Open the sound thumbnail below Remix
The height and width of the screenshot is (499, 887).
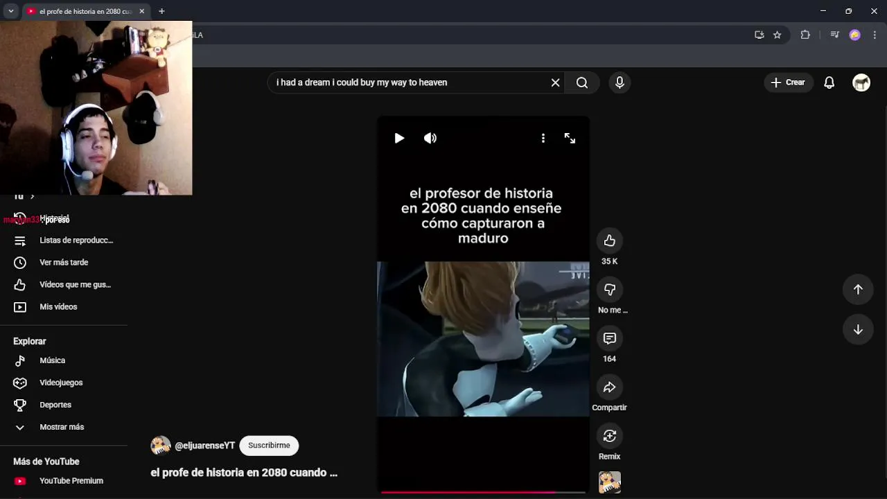click(x=610, y=482)
